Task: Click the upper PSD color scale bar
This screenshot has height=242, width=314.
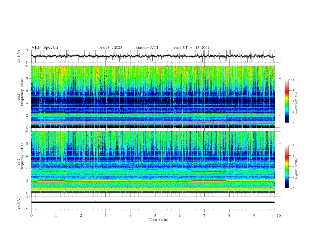Action: pos(287,101)
